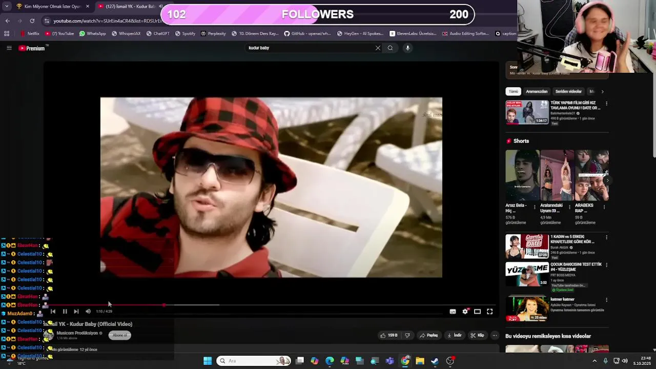Close the 'Kim Milyoner Olmak İster' tab

point(87,6)
